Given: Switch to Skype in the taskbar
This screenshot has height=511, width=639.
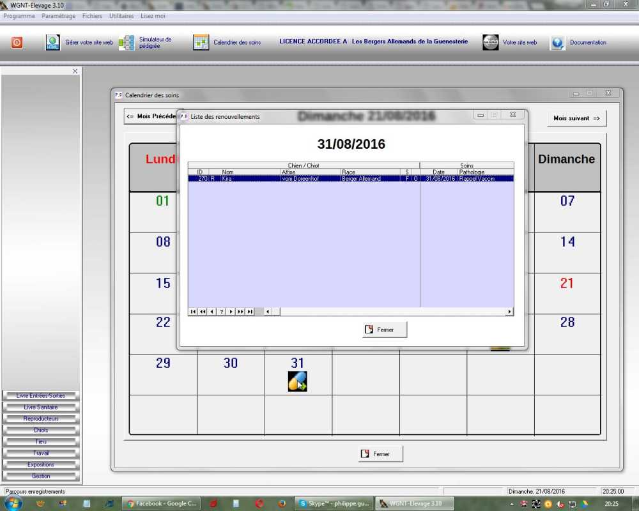Looking at the screenshot, I should (332, 503).
